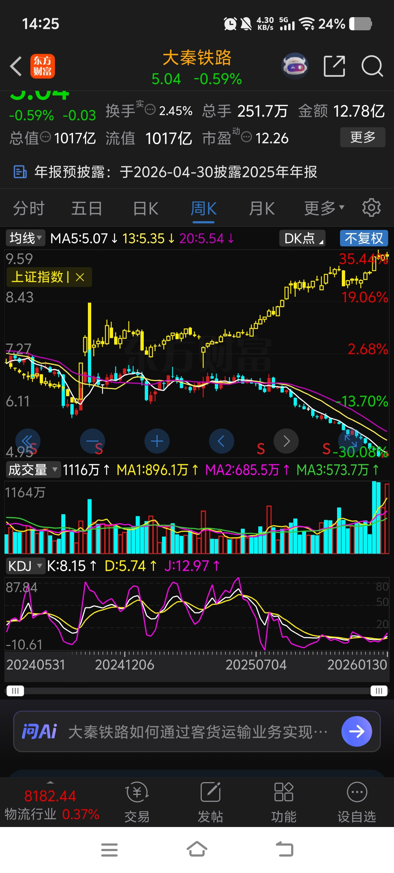Toggle DK点 indicator
Image resolution: width=394 pixels, height=873 pixels.
pos(302,238)
